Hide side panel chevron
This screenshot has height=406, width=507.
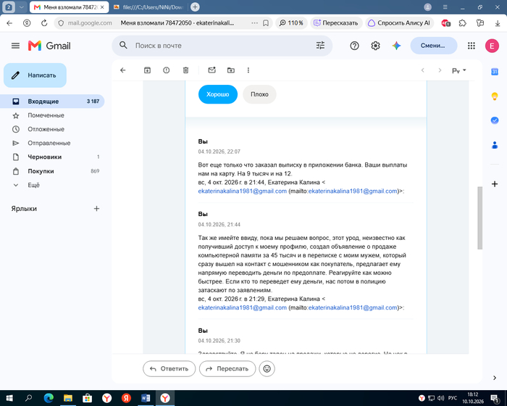(x=495, y=378)
